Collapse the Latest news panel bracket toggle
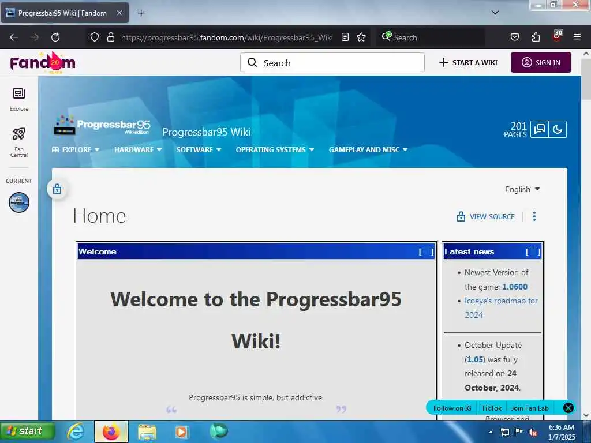Screen dimensions: 591x443 coord(533,251)
